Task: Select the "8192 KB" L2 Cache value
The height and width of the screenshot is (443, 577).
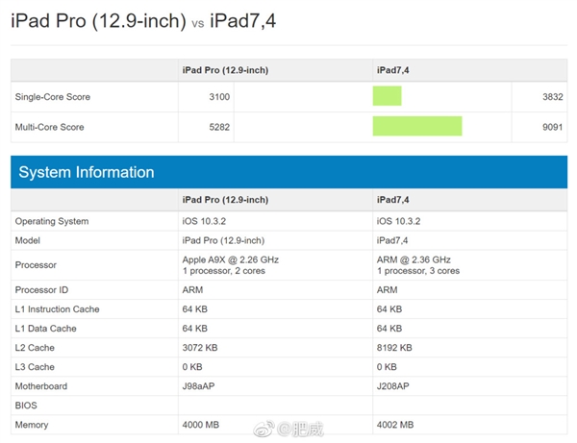Action: point(394,348)
